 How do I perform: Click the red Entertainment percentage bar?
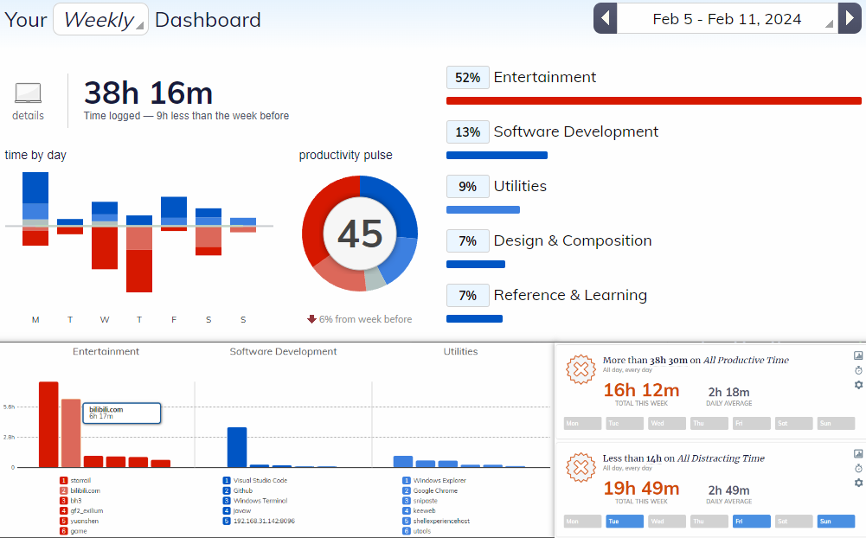[x=653, y=101]
